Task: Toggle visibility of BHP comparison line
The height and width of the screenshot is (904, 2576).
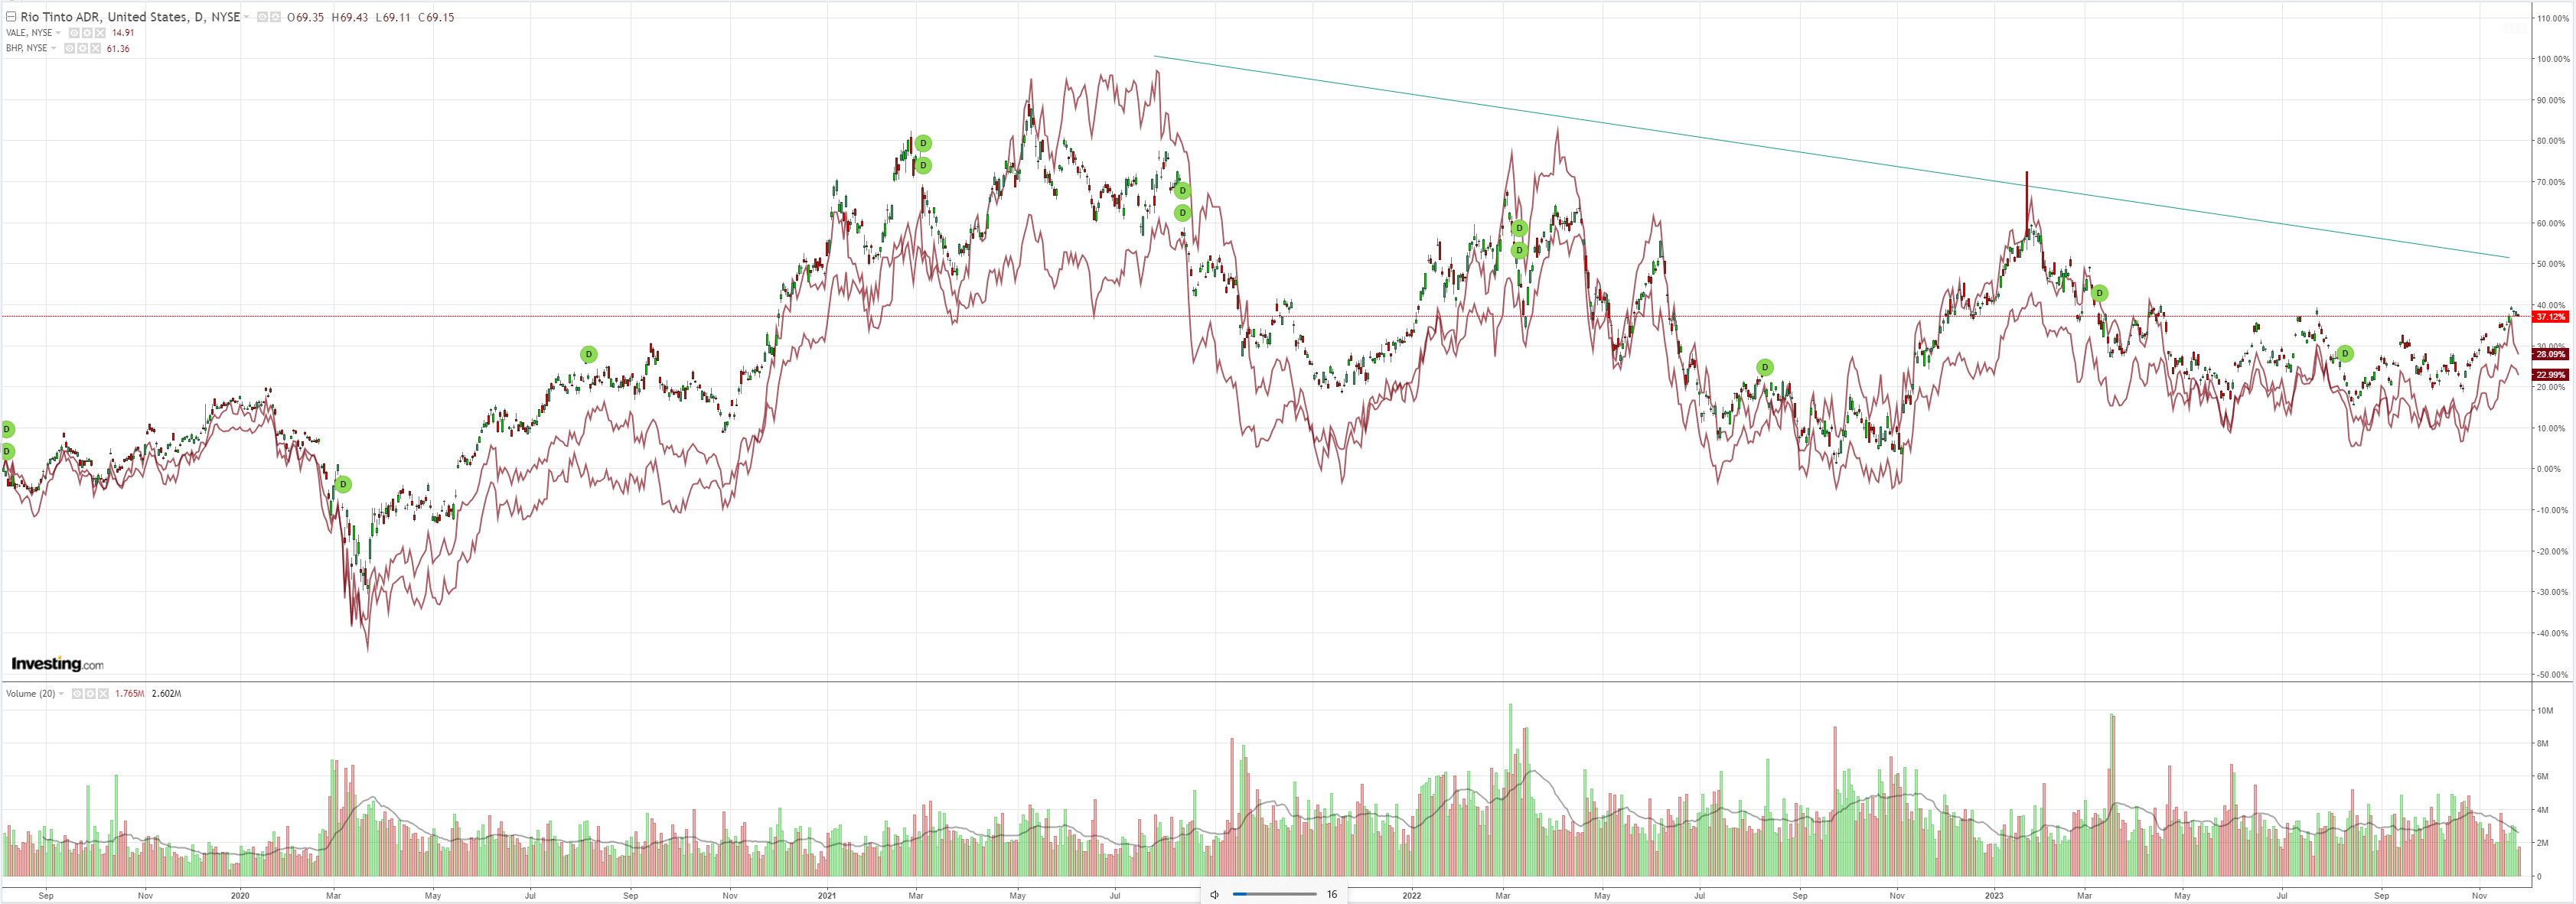Action: [70, 48]
